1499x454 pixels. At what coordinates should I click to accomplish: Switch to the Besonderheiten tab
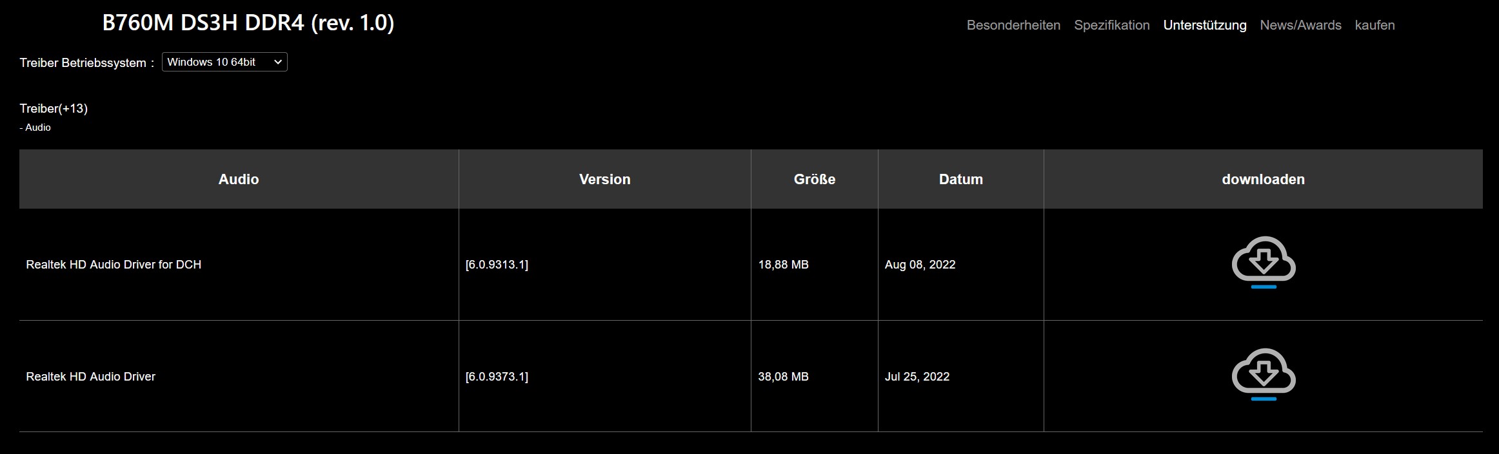pos(1013,25)
